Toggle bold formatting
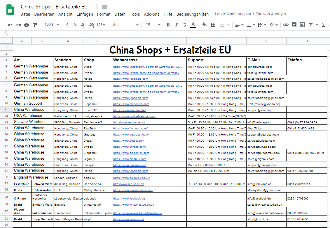The image size is (330, 228). (168, 25)
